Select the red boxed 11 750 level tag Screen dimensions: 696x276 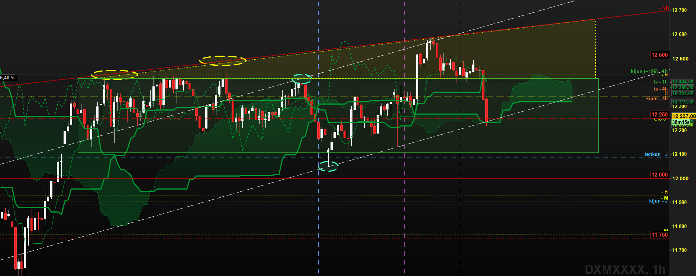tap(660, 234)
